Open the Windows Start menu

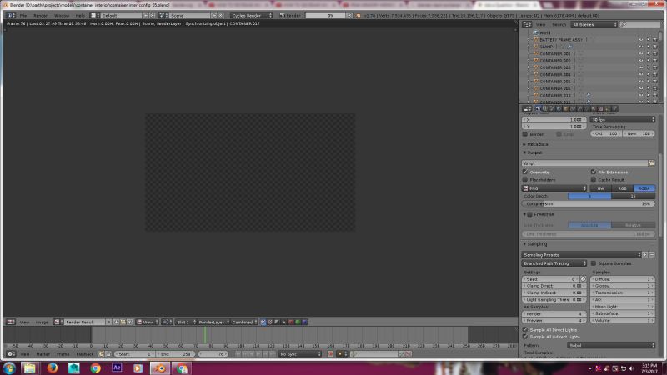[x=9, y=367]
